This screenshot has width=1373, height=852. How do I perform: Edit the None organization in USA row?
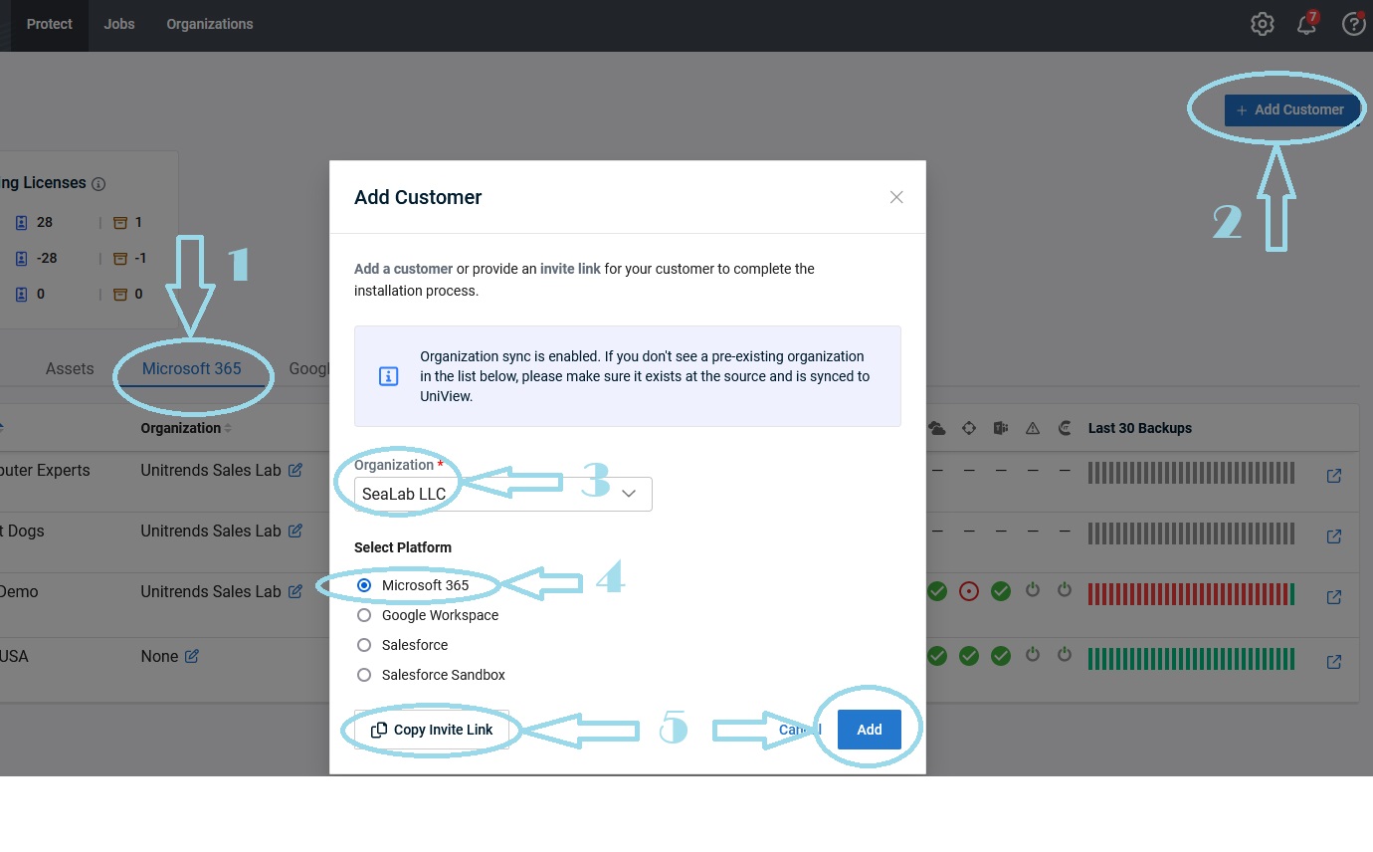click(192, 656)
